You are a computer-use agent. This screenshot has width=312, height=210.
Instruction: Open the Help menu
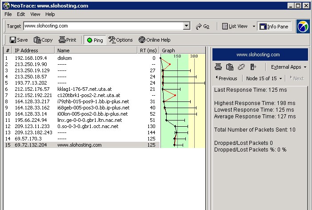point(50,14)
